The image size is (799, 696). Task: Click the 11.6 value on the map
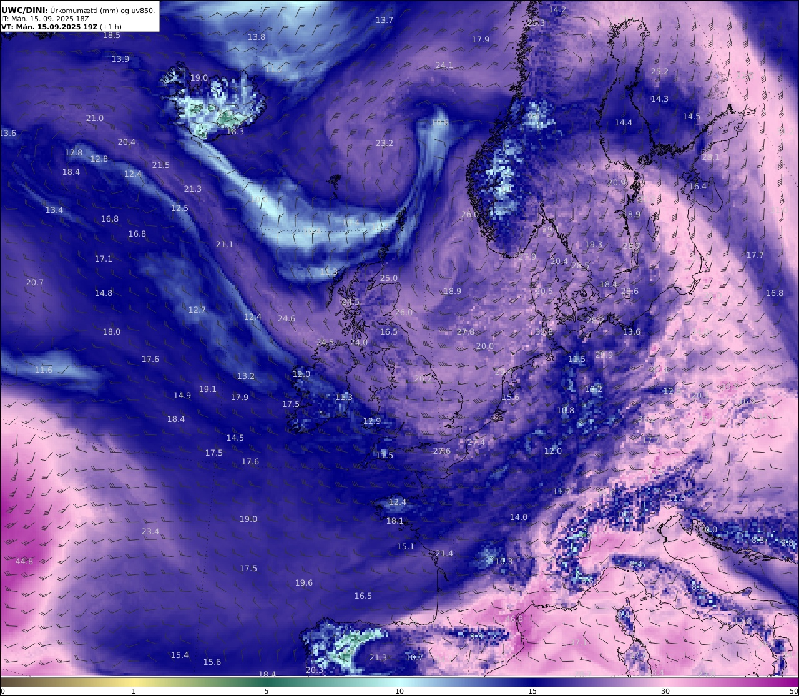(43, 370)
